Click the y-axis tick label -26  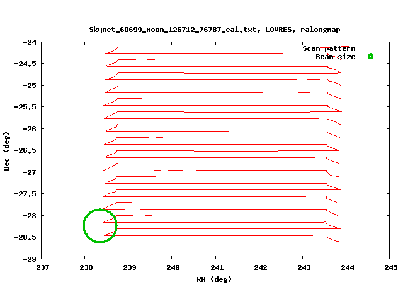pyautogui.click(x=30, y=129)
